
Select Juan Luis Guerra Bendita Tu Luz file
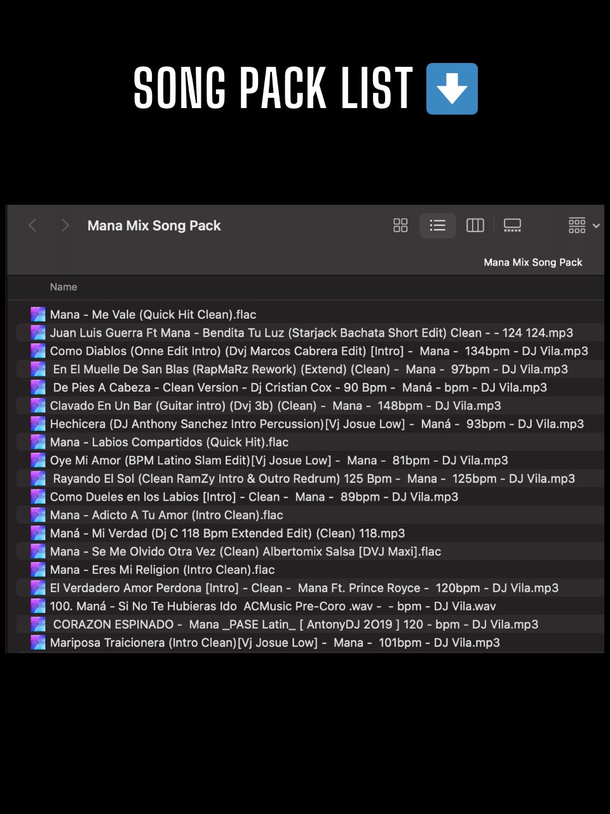[x=311, y=333]
